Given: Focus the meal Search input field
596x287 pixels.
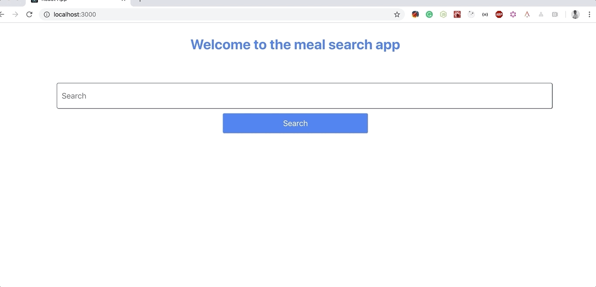Looking at the screenshot, I should click(x=305, y=96).
